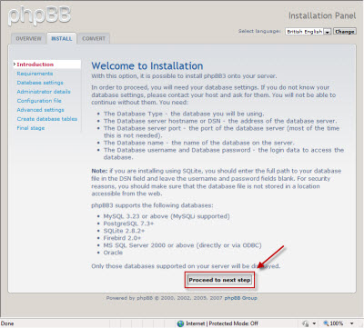Image resolution: width=364 pixels, height=328 pixels.
Task: Click the Internet zone globe icon
Action: tap(180, 323)
